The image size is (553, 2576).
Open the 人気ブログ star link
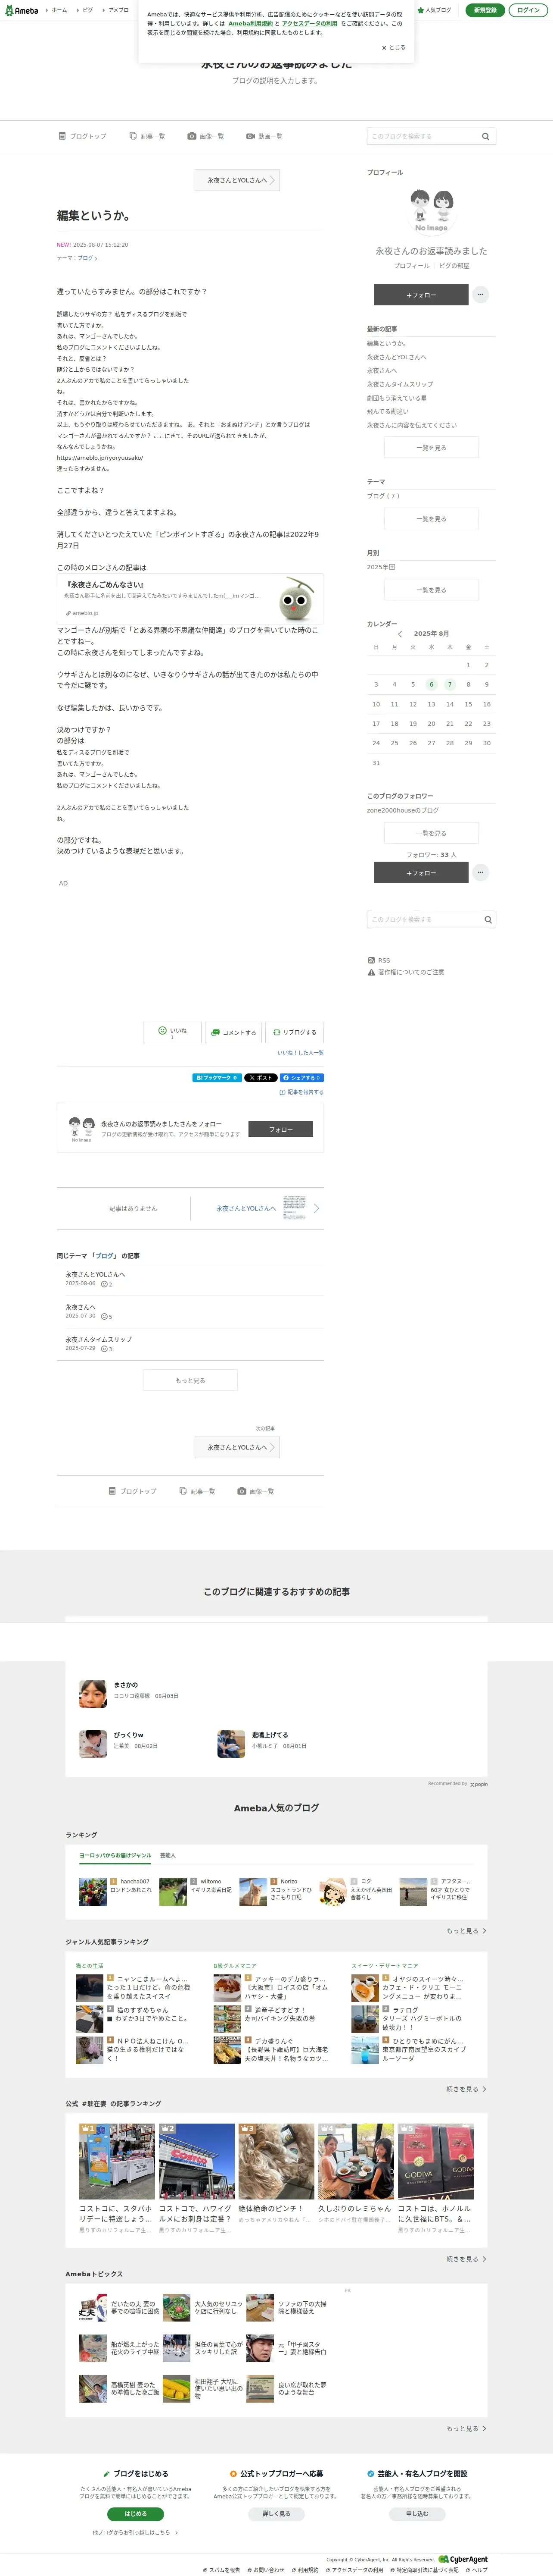click(x=434, y=10)
